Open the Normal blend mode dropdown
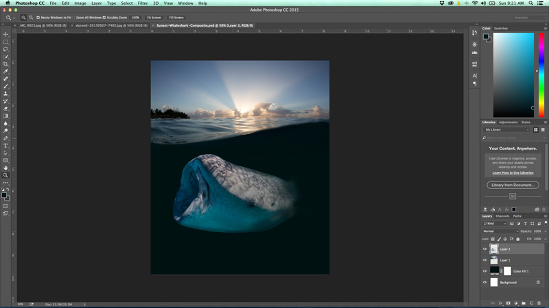 [500, 231]
